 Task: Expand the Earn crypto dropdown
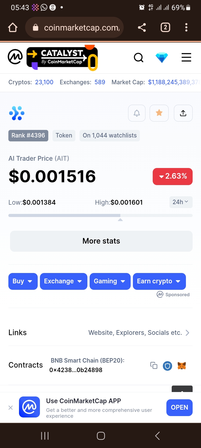(159, 281)
